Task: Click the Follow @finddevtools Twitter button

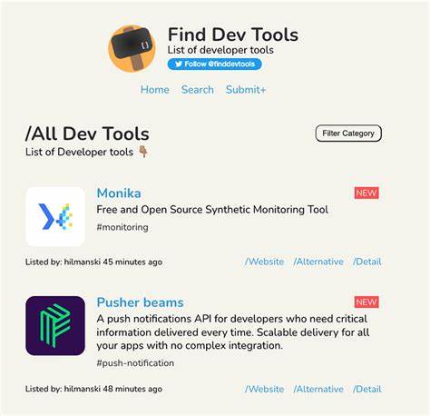Action: tap(214, 64)
